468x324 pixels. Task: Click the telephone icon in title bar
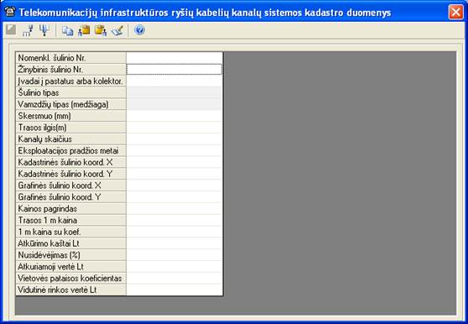[x=10, y=12]
